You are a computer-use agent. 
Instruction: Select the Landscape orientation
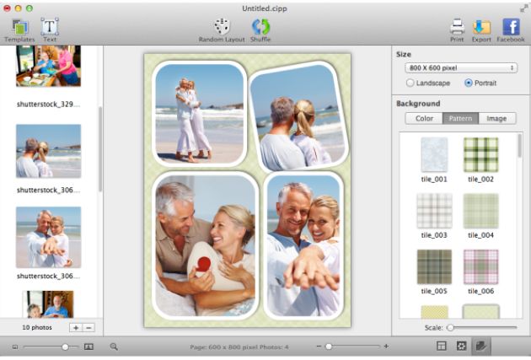[410, 83]
